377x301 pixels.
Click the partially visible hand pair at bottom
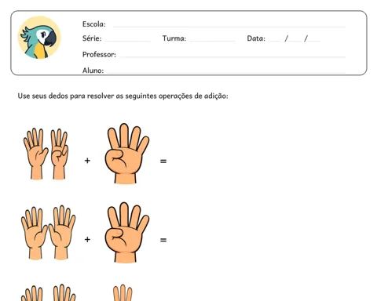(x=49, y=292)
